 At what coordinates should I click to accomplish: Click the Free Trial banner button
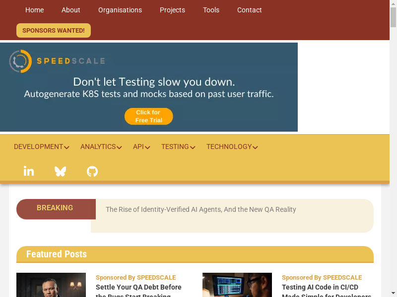point(148,116)
